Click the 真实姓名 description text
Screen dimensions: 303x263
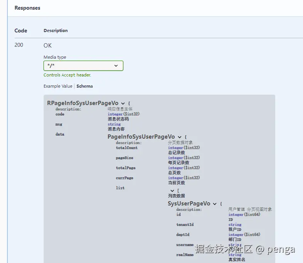pyautogui.click(x=237, y=260)
